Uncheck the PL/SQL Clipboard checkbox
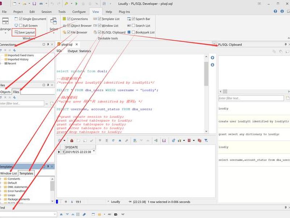Image resolution: width=290 pixels, height=218 pixels. (x=99, y=32)
